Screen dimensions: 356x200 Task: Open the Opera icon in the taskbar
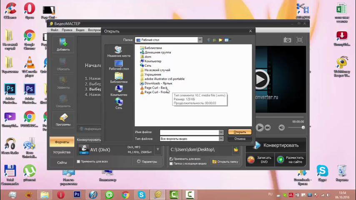coord(60,195)
